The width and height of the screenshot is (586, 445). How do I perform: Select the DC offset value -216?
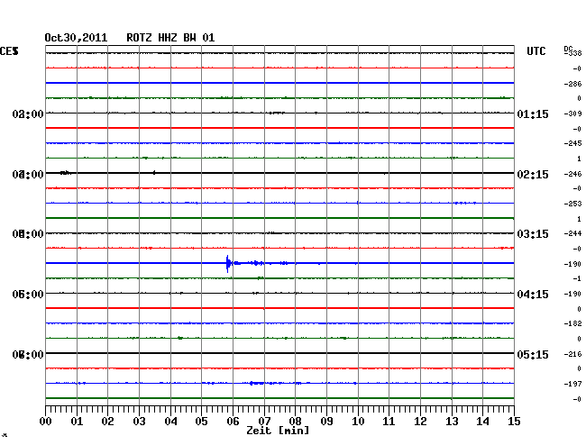coord(572,354)
